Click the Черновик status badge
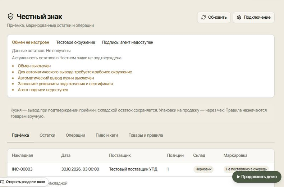284x187 pixels. (x=203, y=169)
